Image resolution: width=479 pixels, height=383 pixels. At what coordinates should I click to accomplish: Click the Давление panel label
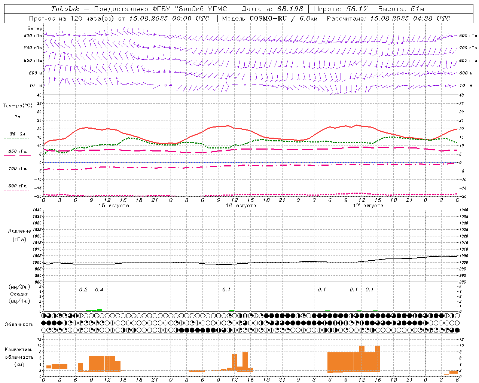pyautogui.click(x=19, y=231)
